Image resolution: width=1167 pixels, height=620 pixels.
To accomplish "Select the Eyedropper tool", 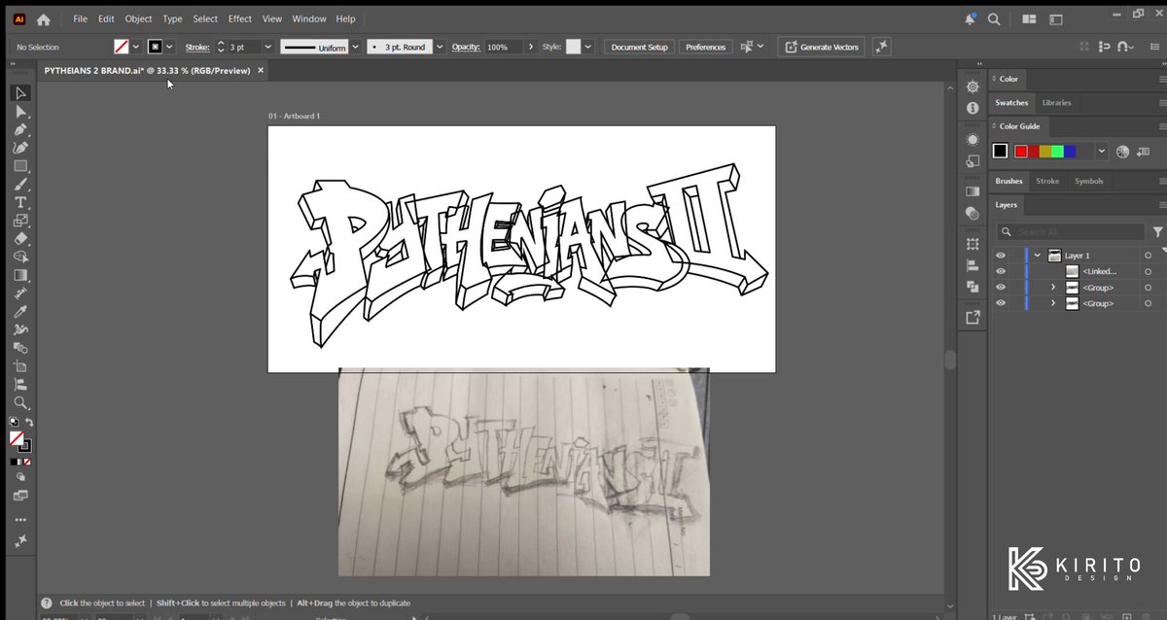I will [19, 312].
